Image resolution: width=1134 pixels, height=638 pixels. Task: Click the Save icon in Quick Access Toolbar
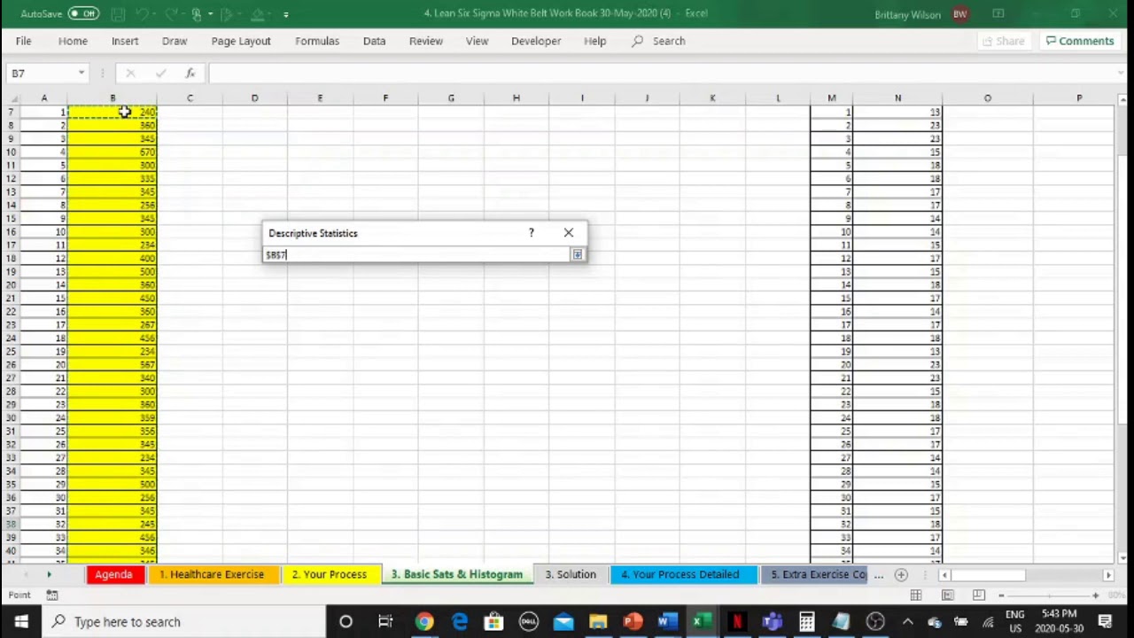pos(118,14)
